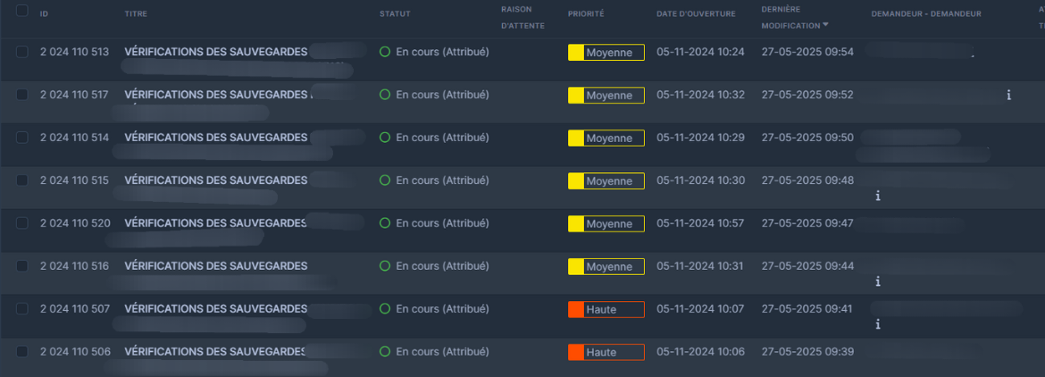Open the title link of ticket 2 024 110 517

point(215,95)
